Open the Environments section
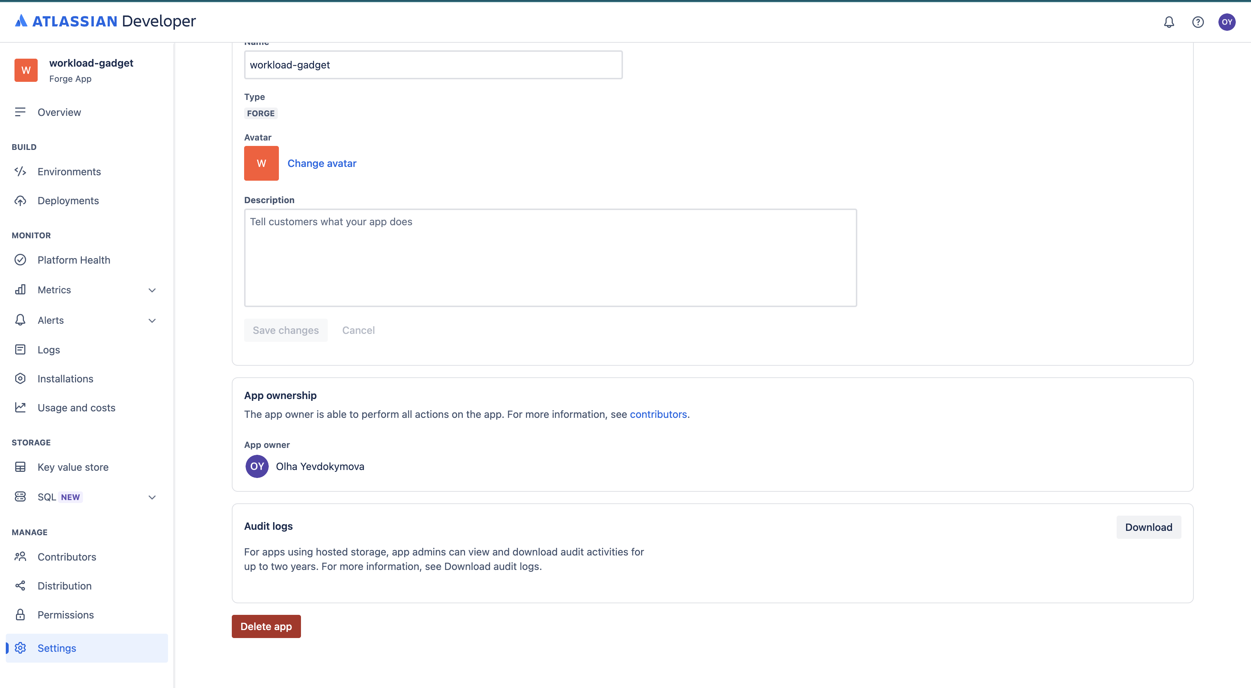 pyautogui.click(x=69, y=171)
